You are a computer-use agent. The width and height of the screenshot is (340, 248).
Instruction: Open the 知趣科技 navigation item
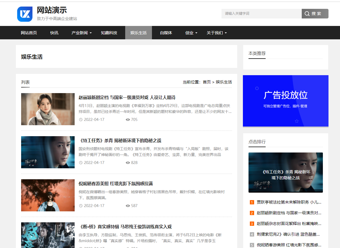coord(109,33)
